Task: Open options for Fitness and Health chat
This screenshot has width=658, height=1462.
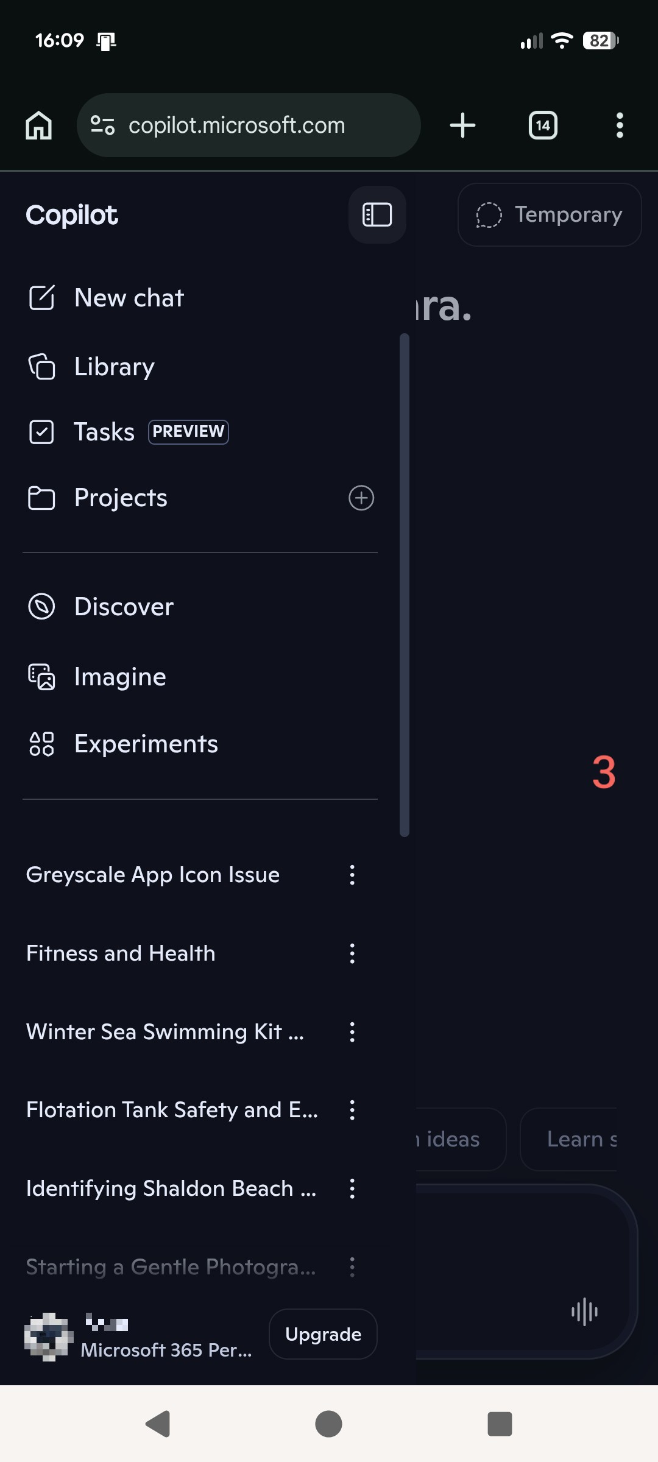Action: [x=352, y=953]
